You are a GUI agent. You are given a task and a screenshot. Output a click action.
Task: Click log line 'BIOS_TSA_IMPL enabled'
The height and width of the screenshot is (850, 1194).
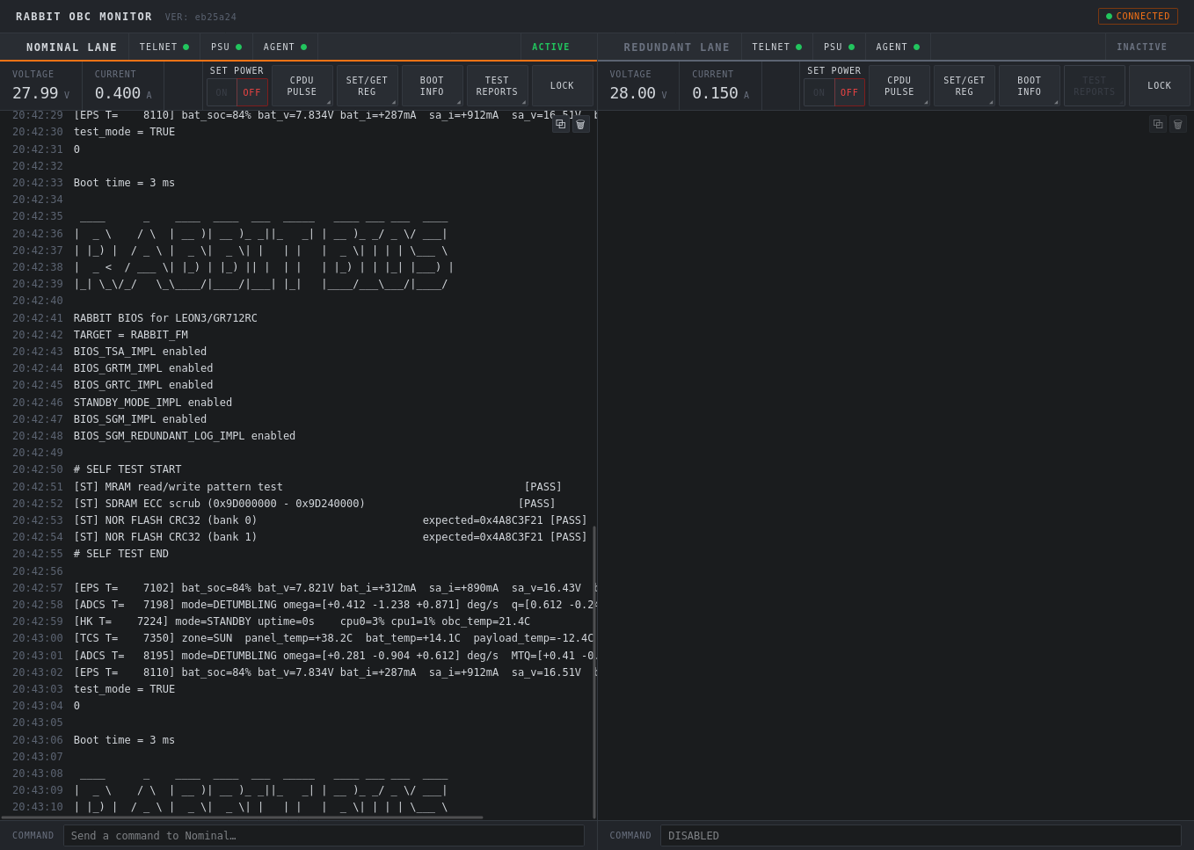(x=140, y=352)
